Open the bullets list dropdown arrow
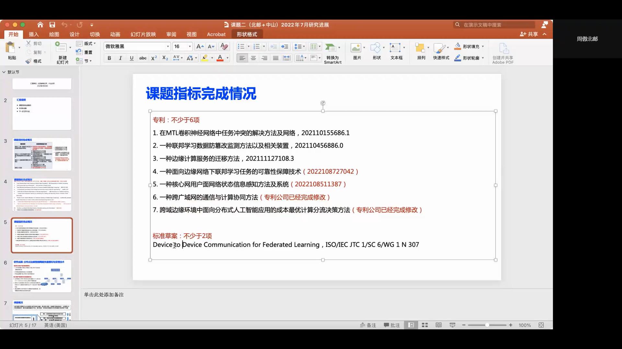622x349 pixels. 248,47
